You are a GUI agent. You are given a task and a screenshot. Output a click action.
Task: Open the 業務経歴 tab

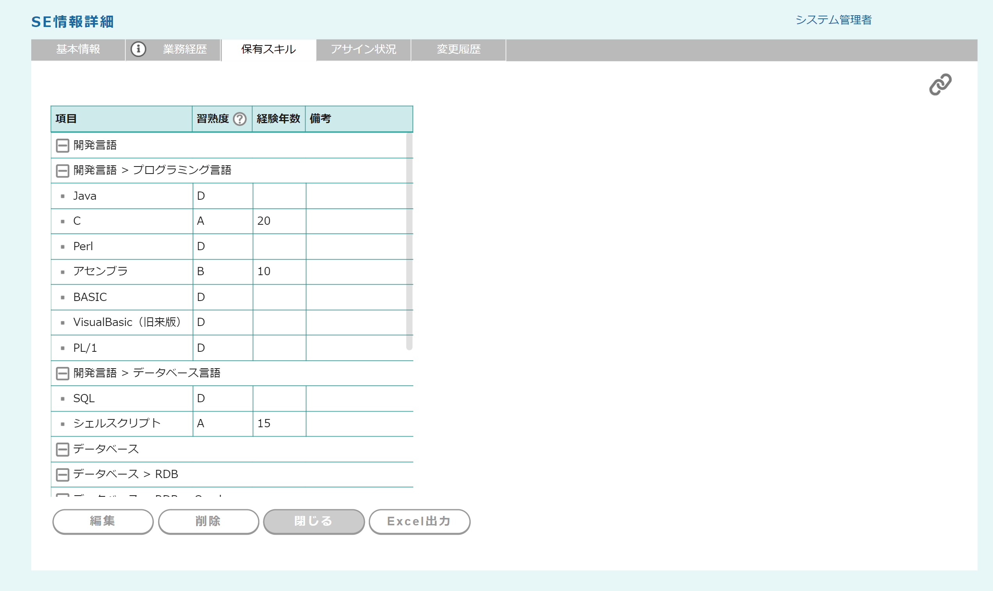184,49
